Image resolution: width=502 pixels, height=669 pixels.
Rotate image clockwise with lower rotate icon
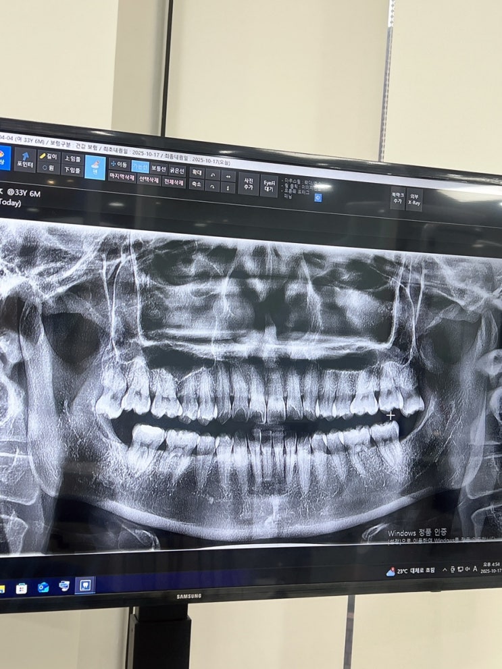click(211, 186)
